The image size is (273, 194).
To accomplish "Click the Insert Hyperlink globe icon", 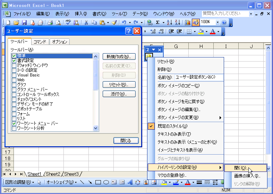I will coord(150,22).
